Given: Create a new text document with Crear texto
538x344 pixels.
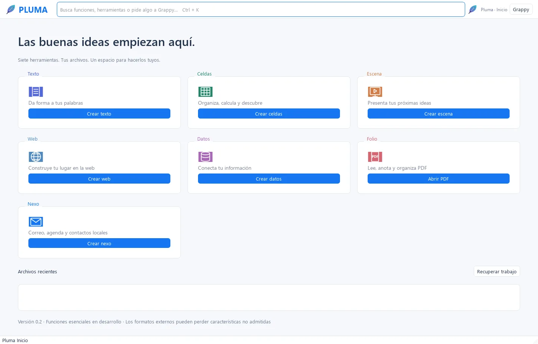Looking at the screenshot, I should tap(99, 114).
